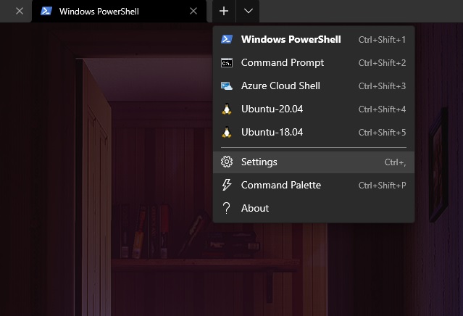Image resolution: width=463 pixels, height=316 pixels.
Task: Open Settings from the dropdown menu
Action: coord(314,162)
